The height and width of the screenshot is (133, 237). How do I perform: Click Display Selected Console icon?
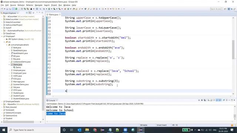[x=227, y=100]
